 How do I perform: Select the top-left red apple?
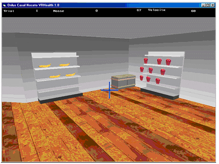[146, 61]
